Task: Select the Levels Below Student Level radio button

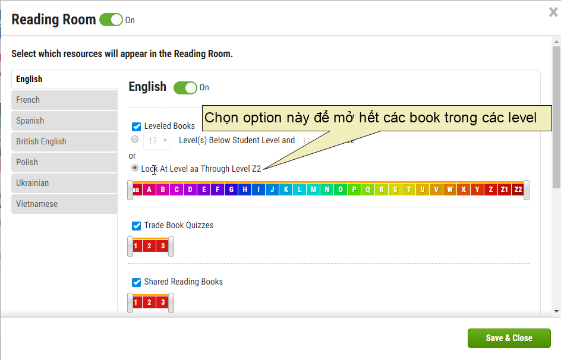Action: pyautogui.click(x=135, y=139)
